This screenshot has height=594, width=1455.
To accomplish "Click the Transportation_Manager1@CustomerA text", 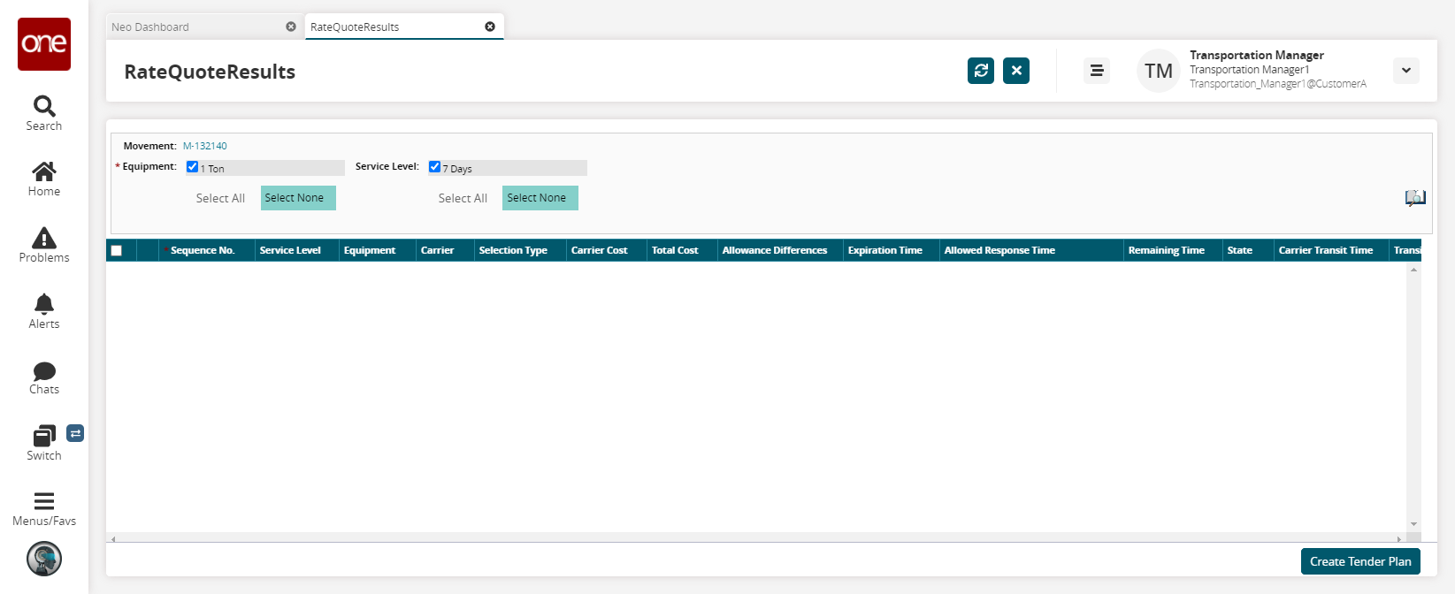I will point(1278,84).
